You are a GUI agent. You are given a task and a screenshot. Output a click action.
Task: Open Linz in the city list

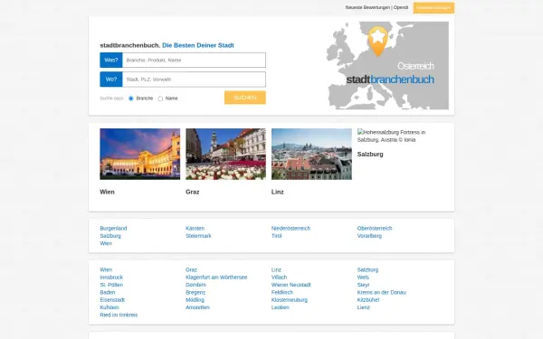tap(276, 269)
